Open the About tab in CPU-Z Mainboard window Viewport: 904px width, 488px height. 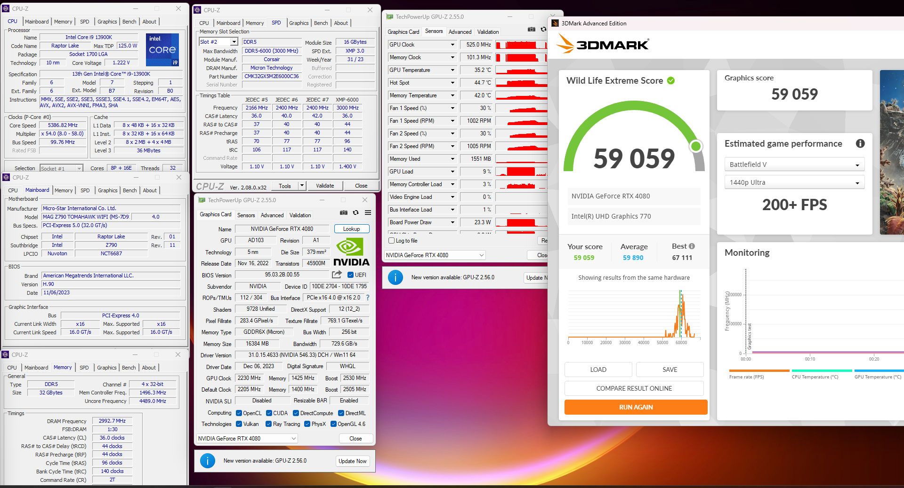(150, 190)
